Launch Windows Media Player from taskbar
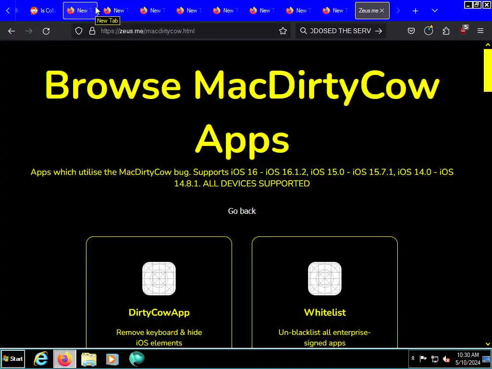Image resolution: width=492 pixels, height=369 pixels. click(x=112, y=359)
